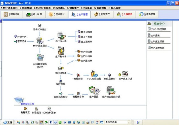The width and height of the screenshot is (179, 125).
Task: Open 制程规划 shortcut icon
Action: tap(36, 109)
